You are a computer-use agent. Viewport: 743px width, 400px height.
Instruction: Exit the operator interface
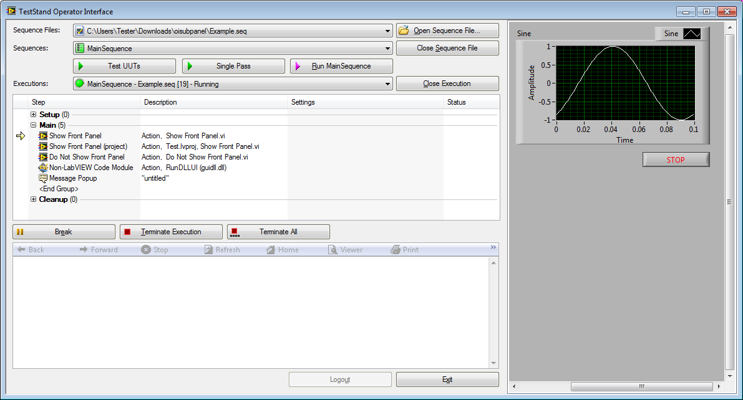pyautogui.click(x=447, y=379)
